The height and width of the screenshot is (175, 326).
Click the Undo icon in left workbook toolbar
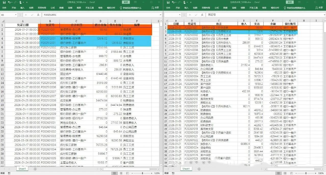tap(9, 2)
